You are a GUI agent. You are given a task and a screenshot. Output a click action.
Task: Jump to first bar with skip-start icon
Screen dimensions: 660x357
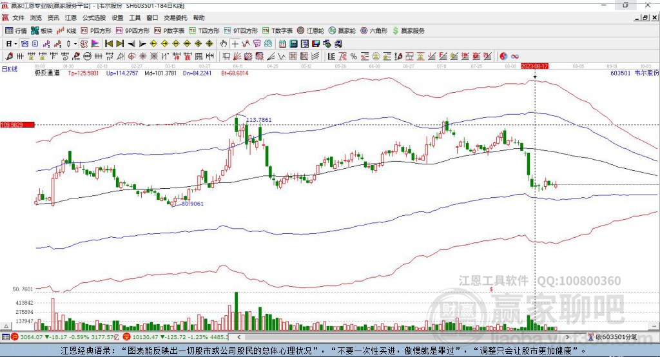(108, 44)
